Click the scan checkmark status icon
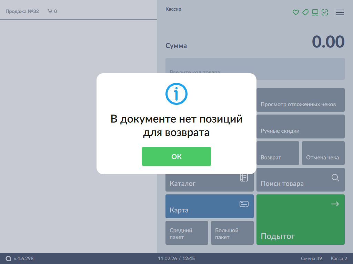This screenshot has height=264, width=353. 324,12
